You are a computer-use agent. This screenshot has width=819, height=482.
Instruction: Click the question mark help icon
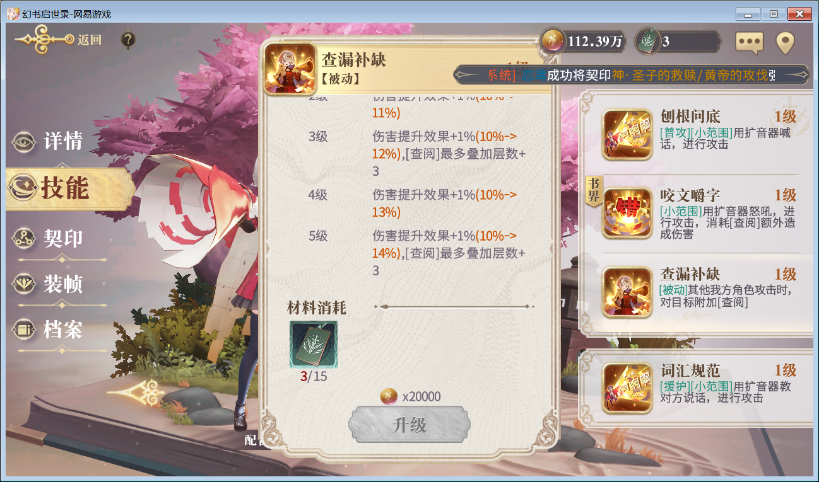click(x=128, y=40)
